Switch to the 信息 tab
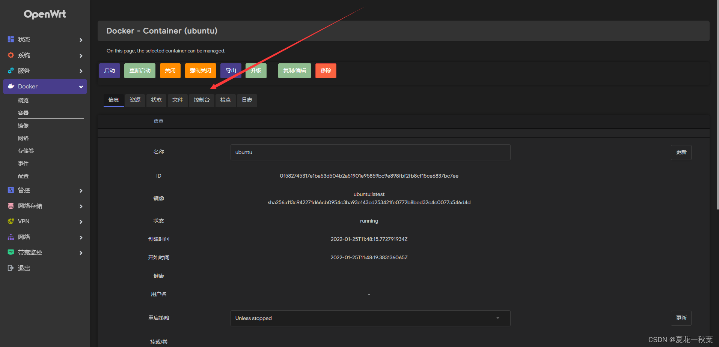Image resolution: width=719 pixels, height=347 pixels. click(113, 100)
